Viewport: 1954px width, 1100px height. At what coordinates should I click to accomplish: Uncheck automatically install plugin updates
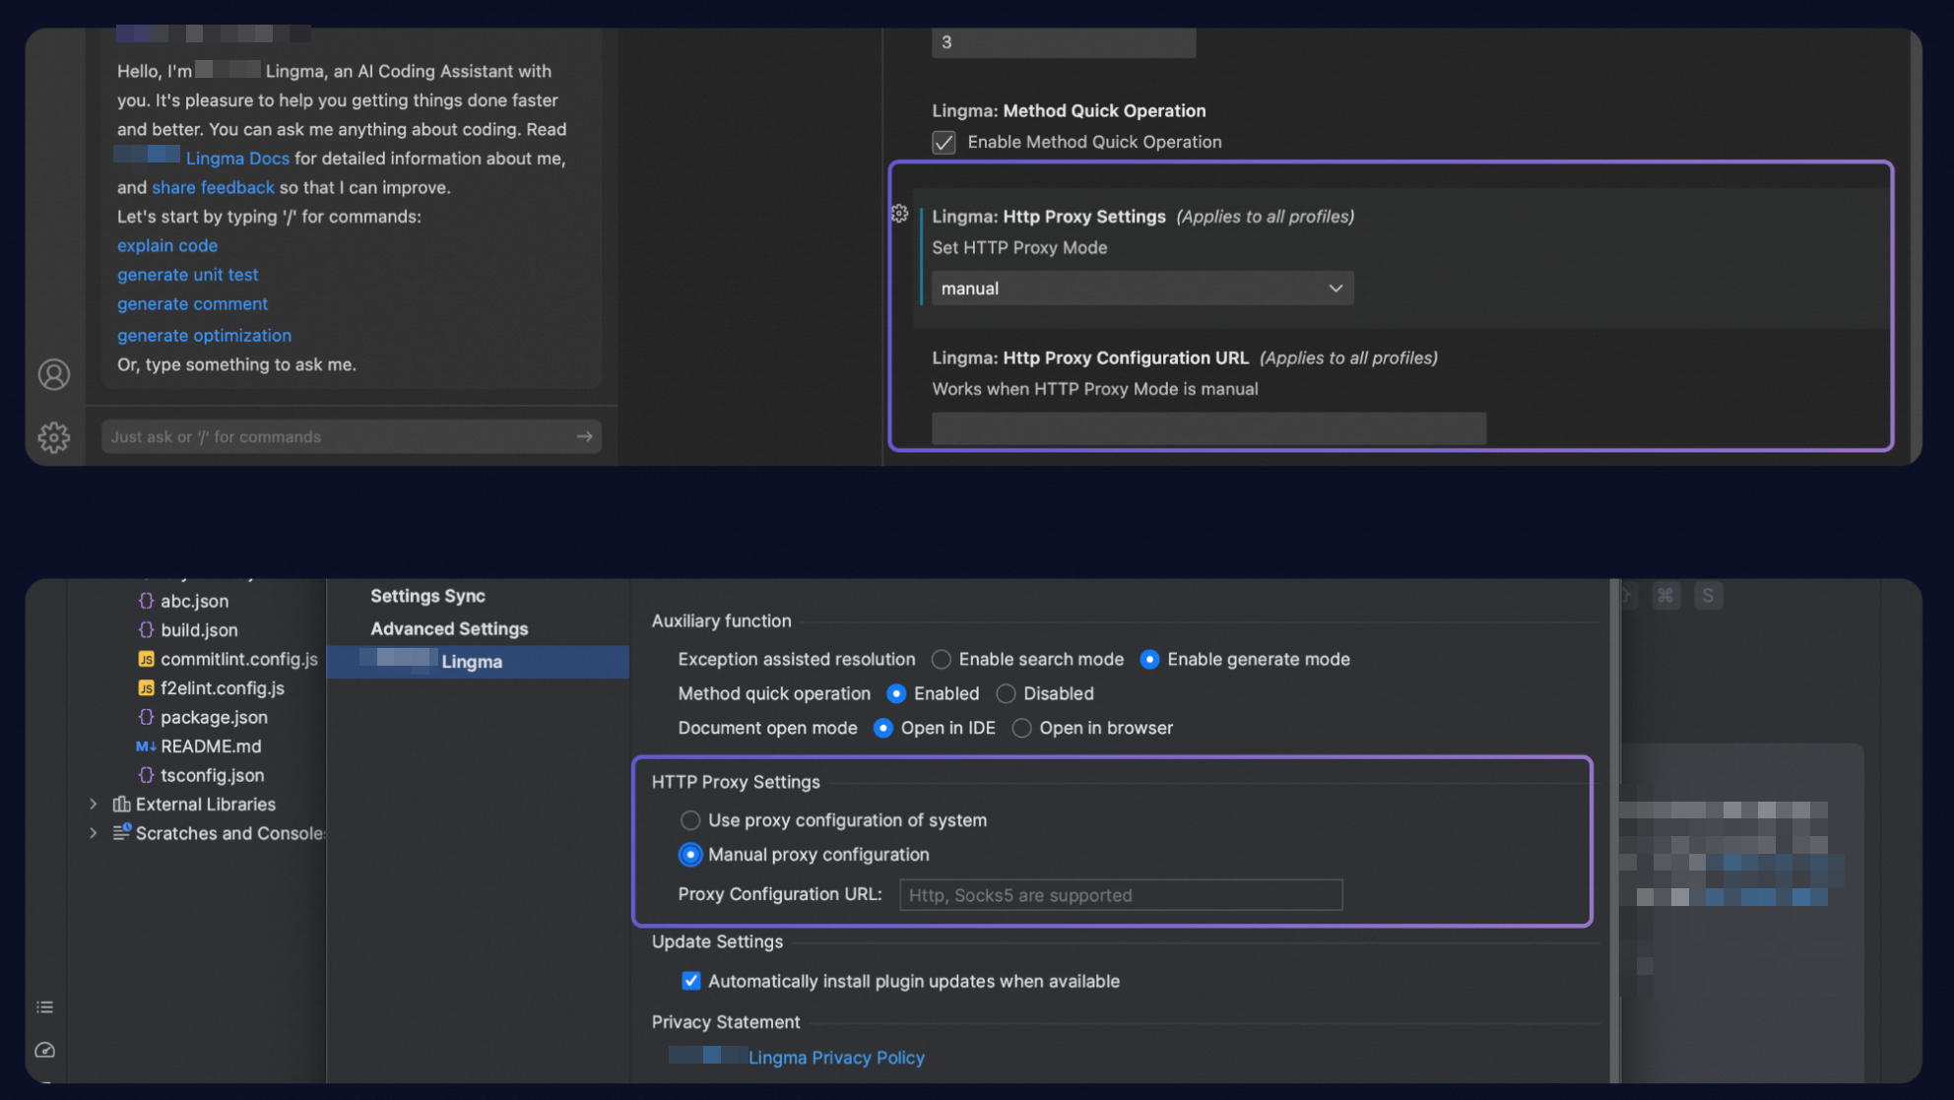(691, 981)
